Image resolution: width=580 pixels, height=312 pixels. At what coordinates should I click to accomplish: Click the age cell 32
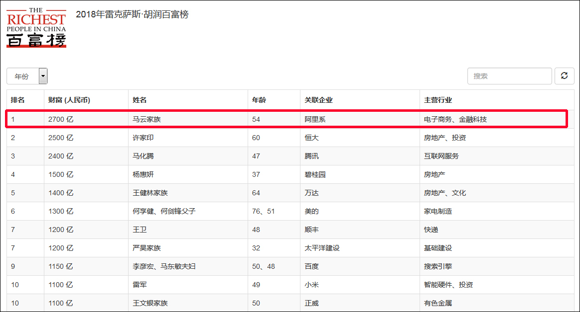pos(256,248)
